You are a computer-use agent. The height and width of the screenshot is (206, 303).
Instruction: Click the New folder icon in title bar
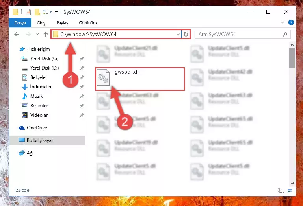click(x=37, y=12)
